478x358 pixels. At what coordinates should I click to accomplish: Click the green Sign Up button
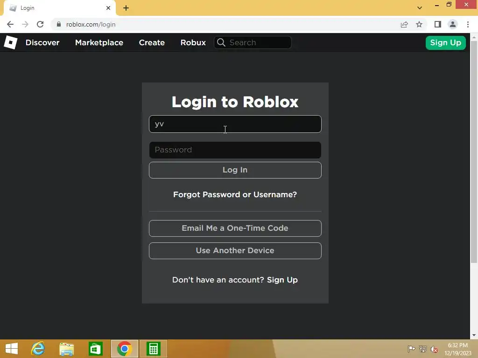click(x=445, y=42)
